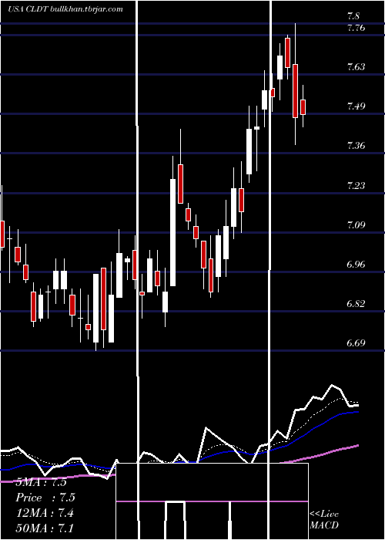Click the 6.96 price axis label

point(356,265)
